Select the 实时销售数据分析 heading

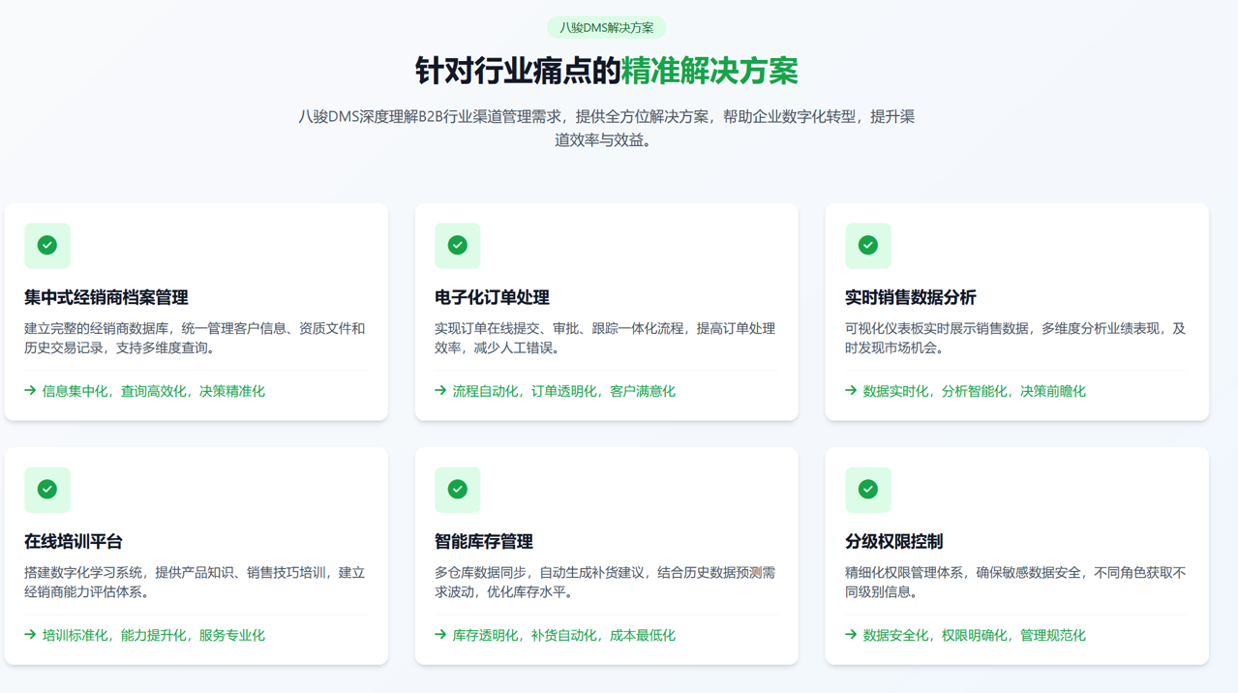point(910,297)
